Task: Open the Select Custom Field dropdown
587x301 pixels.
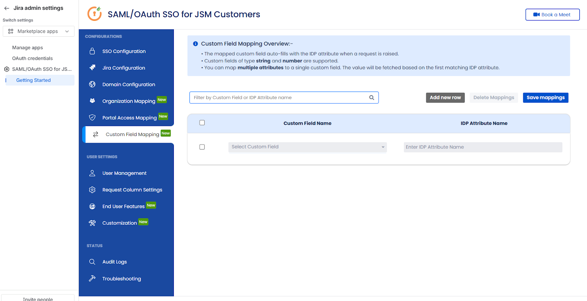Action: click(x=307, y=147)
